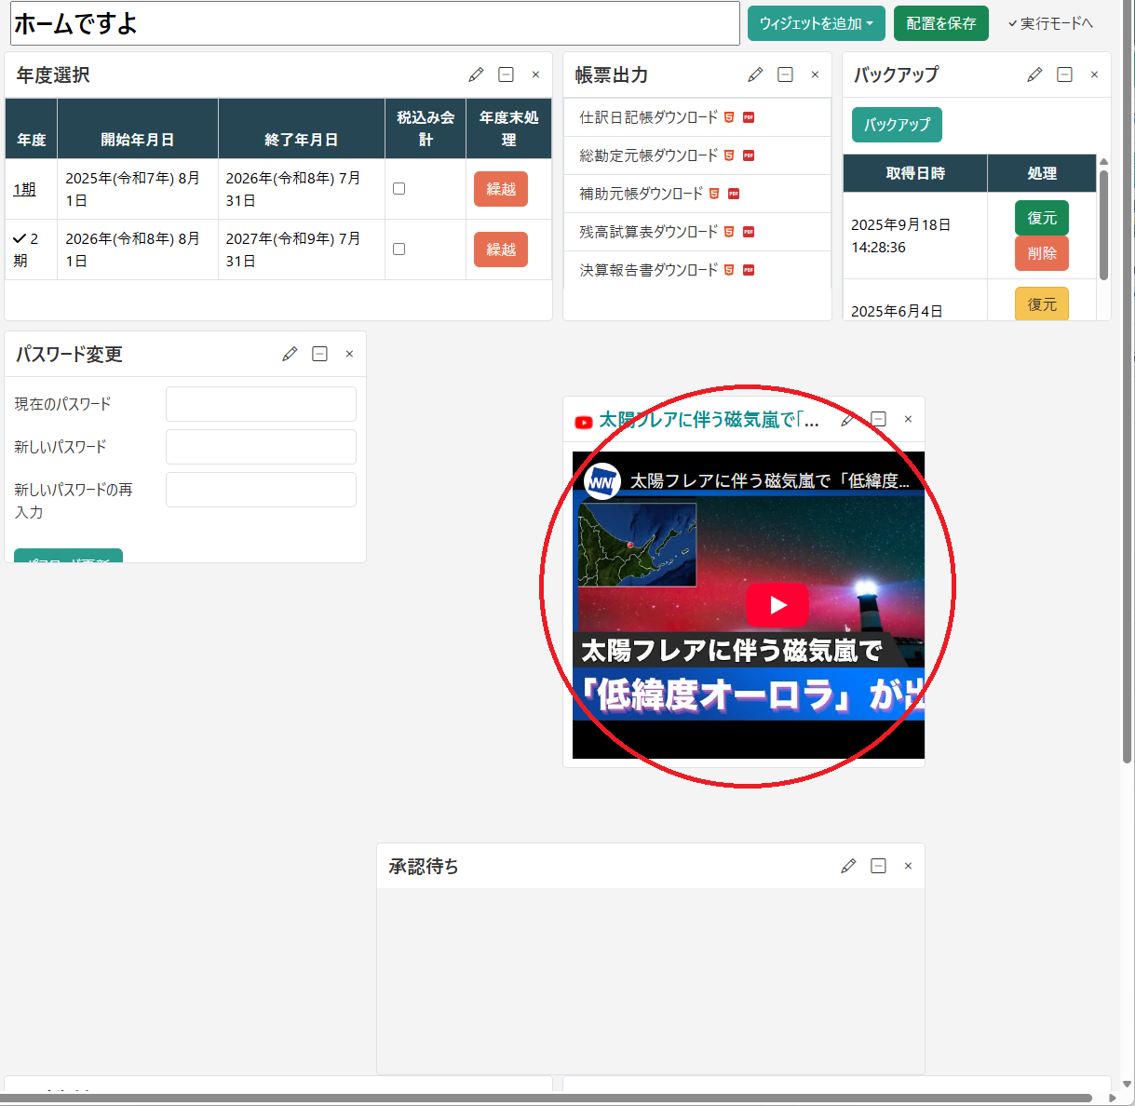Edit the バックアップ widget with the pencil icon
The width and height of the screenshot is (1135, 1106).
click(x=1034, y=74)
